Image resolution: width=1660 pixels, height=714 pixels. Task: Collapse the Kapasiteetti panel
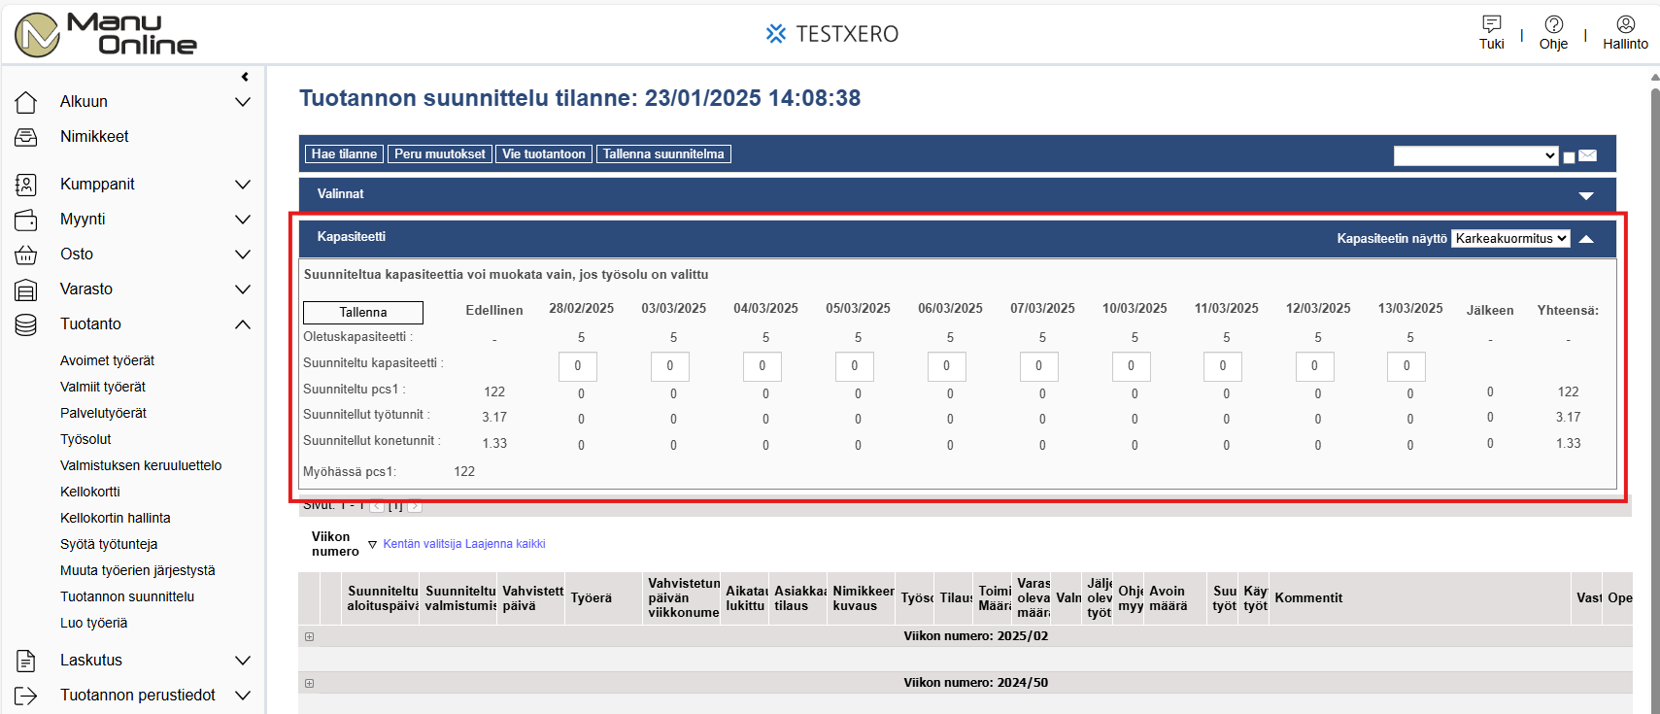[x=1586, y=238]
